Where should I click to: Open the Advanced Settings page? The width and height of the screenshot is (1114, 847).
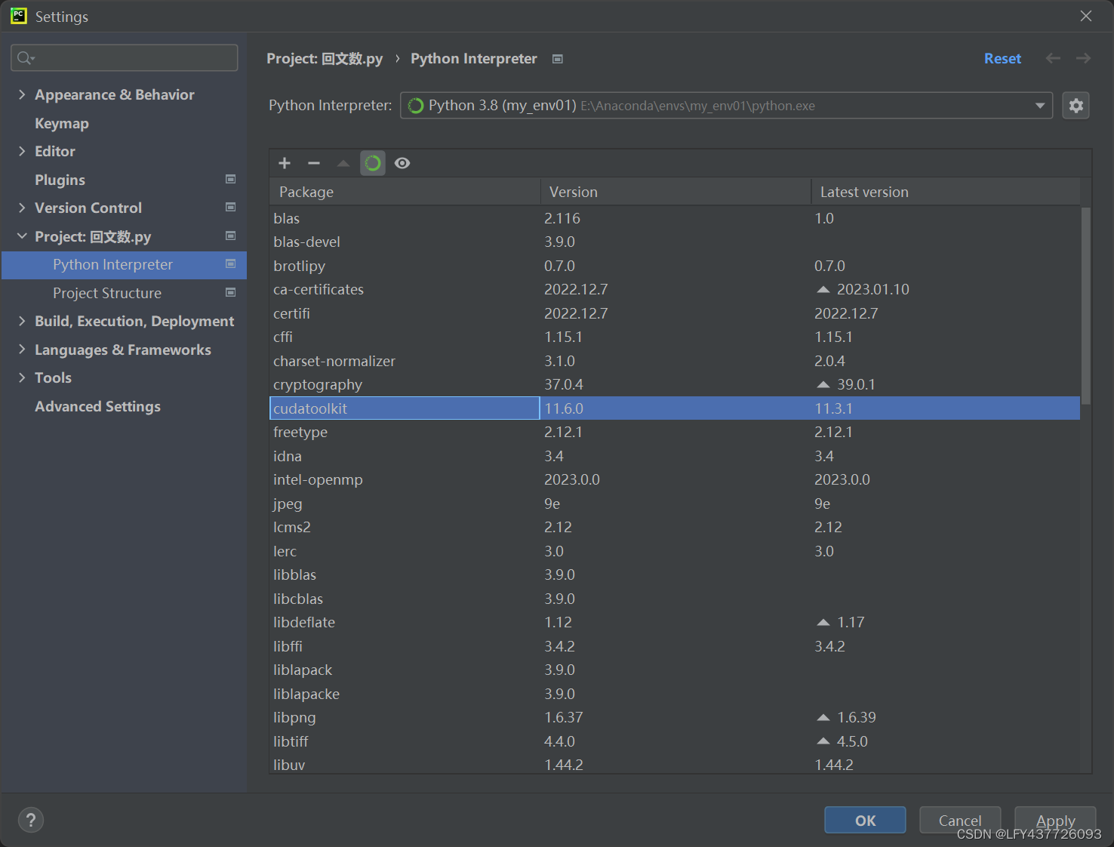tap(97, 406)
